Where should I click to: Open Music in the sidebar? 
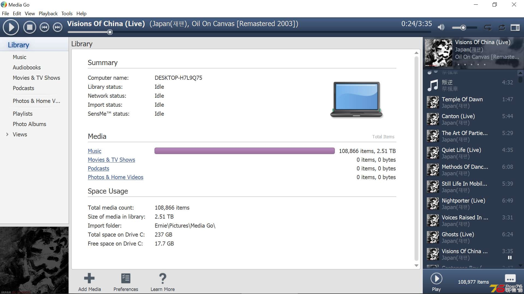(20, 57)
